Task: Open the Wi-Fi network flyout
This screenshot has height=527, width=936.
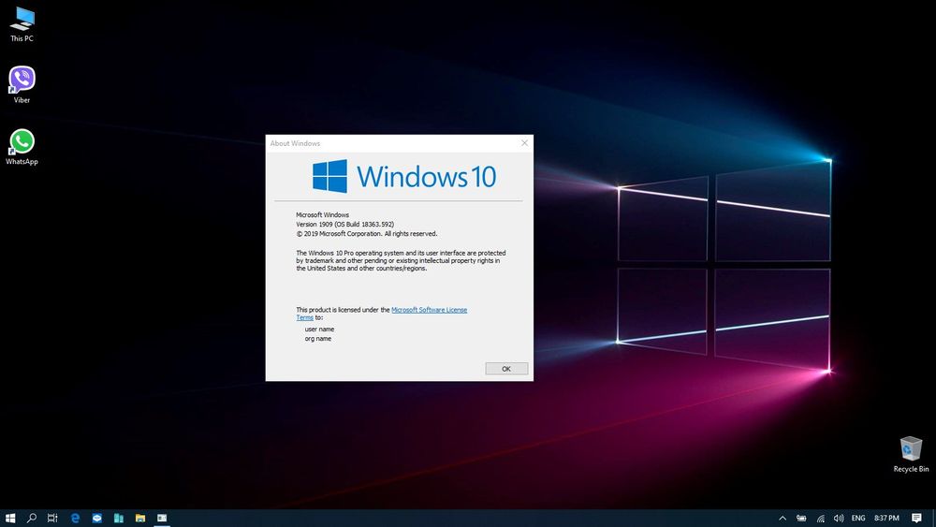Action: click(821, 518)
